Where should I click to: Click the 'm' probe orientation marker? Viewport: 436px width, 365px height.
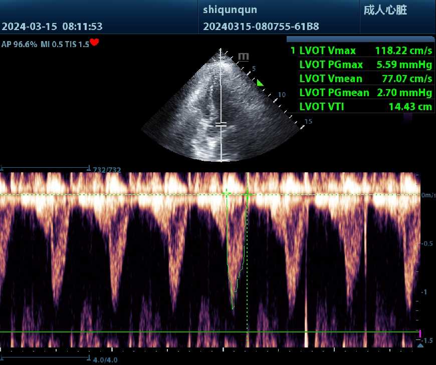pos(243,57)
